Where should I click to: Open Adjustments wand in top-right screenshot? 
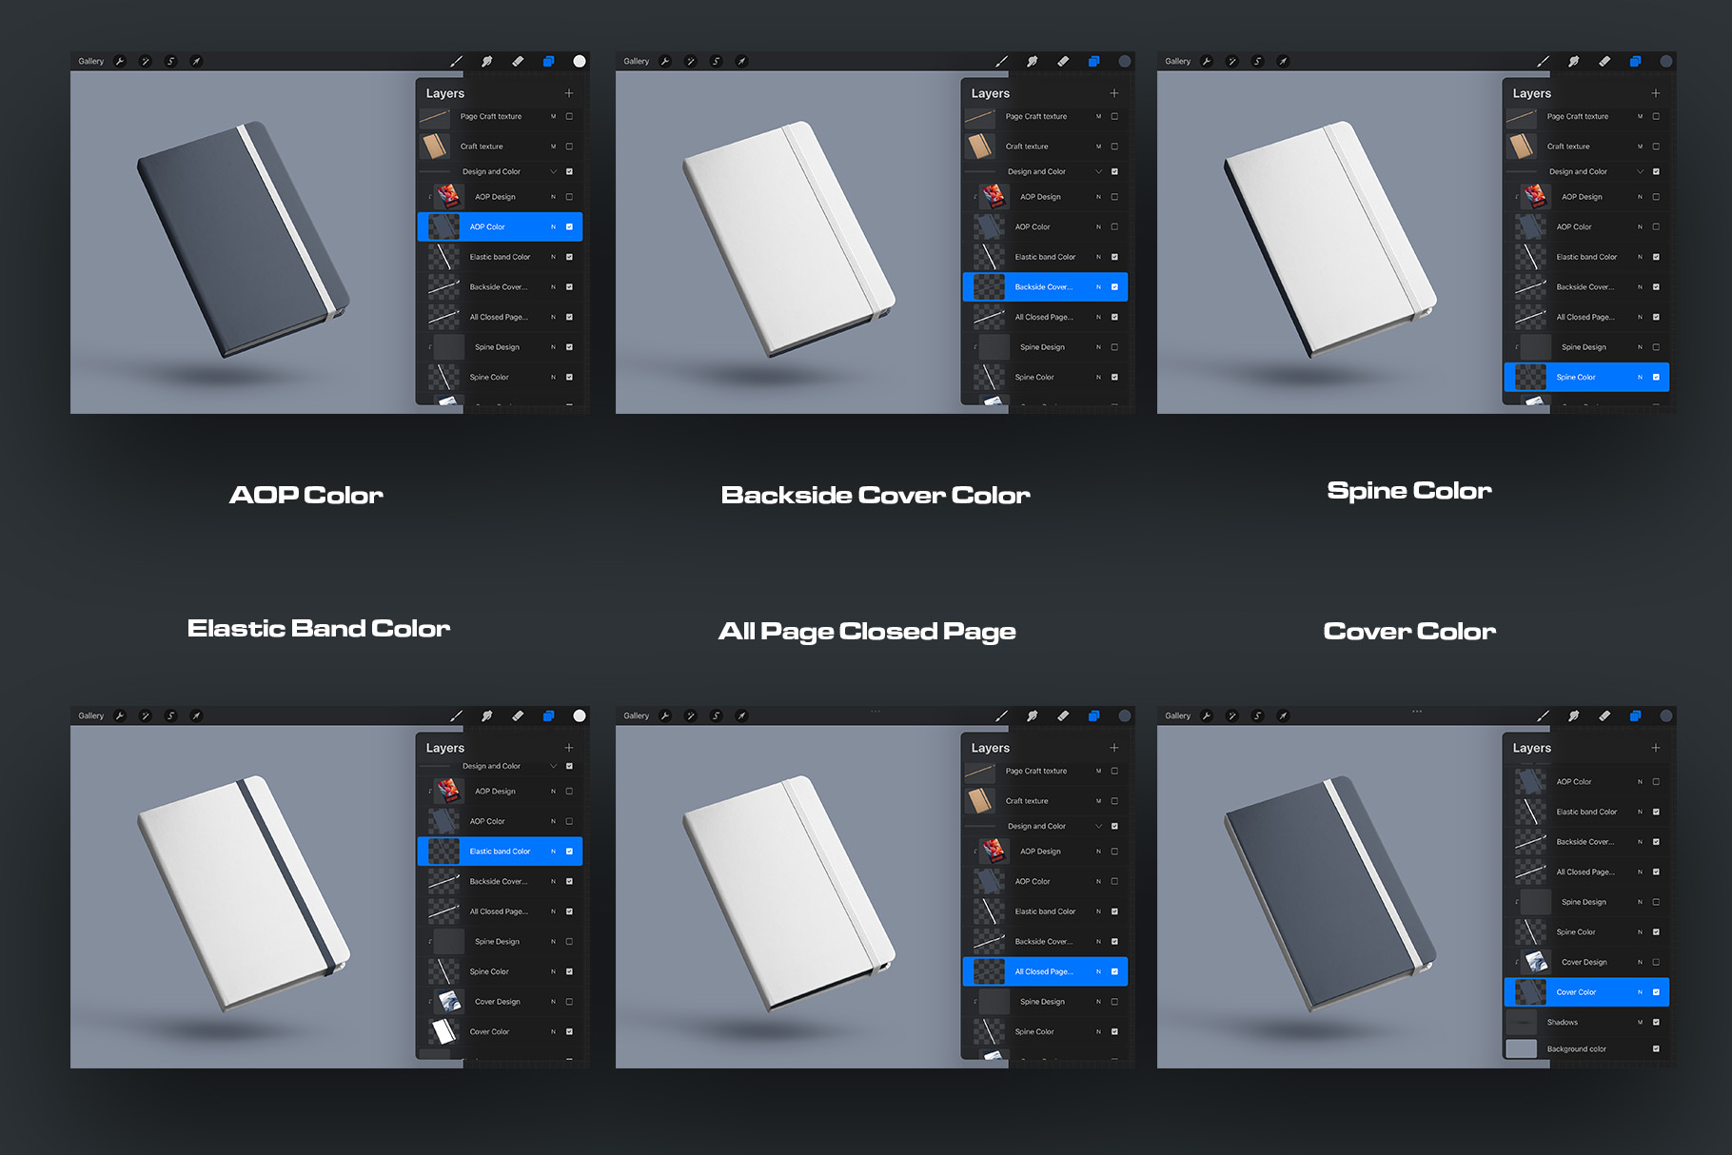(1232, 61)
